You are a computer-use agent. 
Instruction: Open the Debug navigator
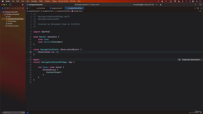point(18,8)
